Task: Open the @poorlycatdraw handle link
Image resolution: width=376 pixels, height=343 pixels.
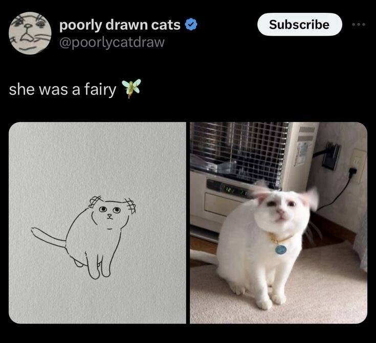Action: pos(112,42)
